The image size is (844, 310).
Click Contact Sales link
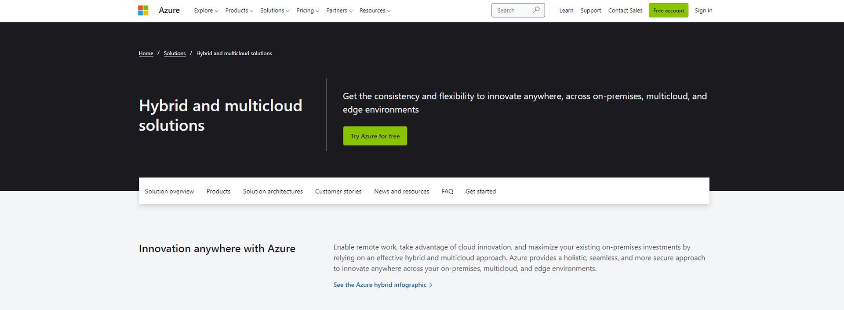click(625, 11)
